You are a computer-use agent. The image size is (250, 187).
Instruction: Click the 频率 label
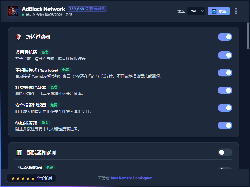click(181, 12)
